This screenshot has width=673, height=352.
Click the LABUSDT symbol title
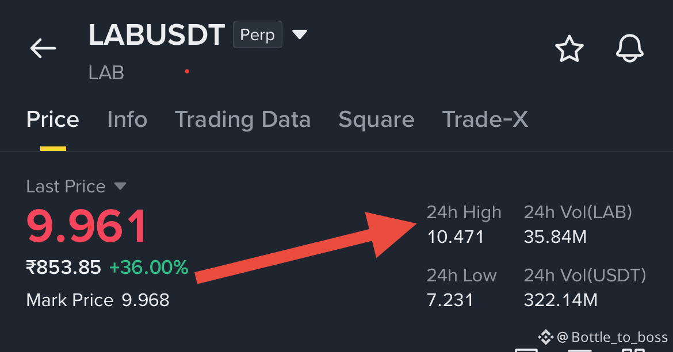[156, 34]
